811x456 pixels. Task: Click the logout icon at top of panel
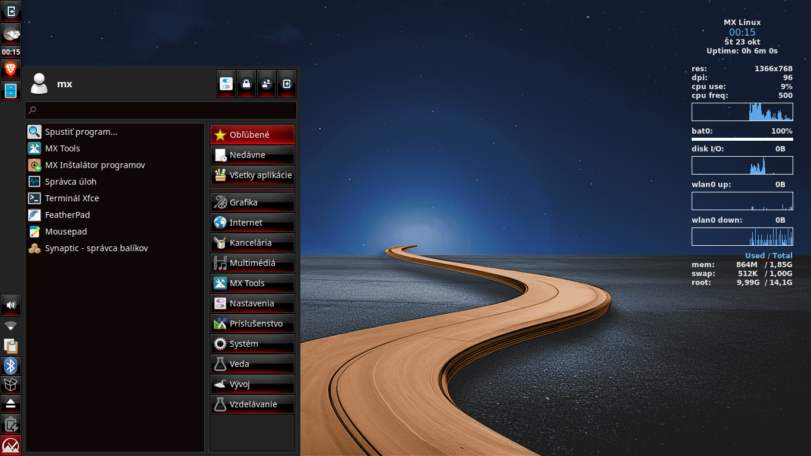[11, 11]
